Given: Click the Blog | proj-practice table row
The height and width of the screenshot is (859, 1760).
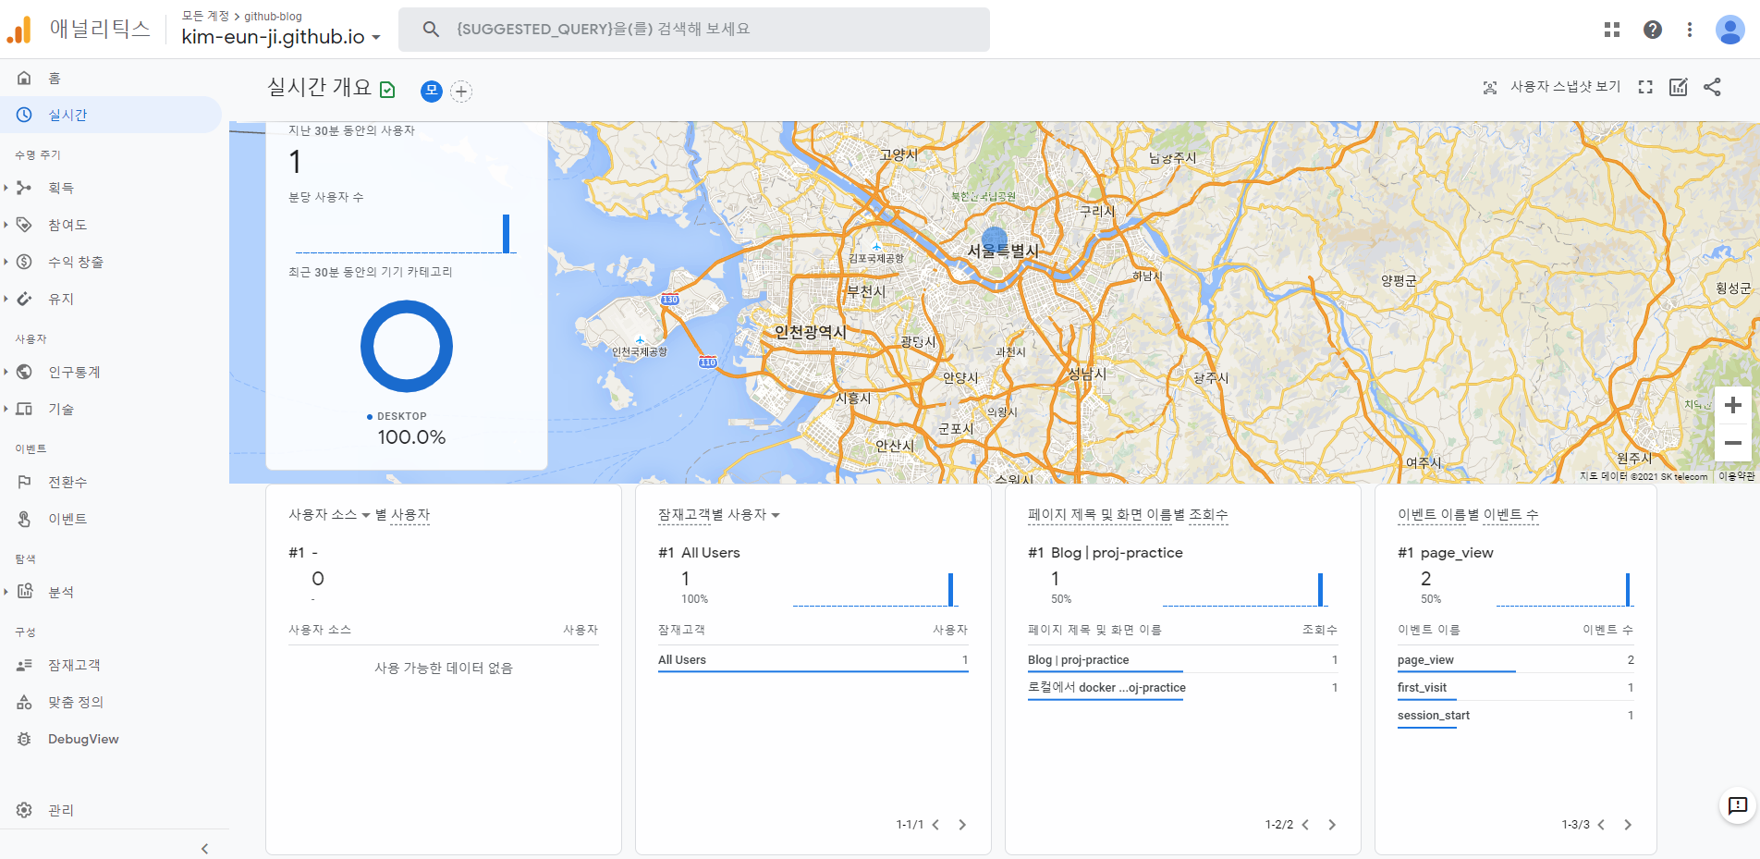Looking at the screenshot, I should click(x=1183, y=659).
